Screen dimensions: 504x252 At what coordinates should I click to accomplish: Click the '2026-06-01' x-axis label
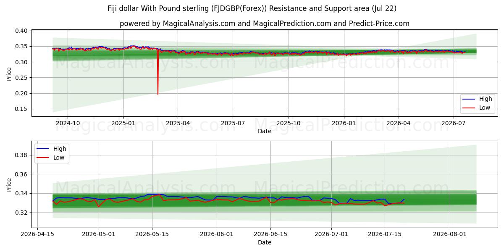coord(217,235)
